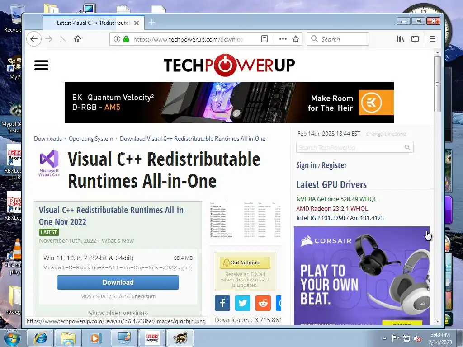
Task: Switch to Mypal raccoon taskbar icon
Action: pyautogui.click(x=180, y=338)
